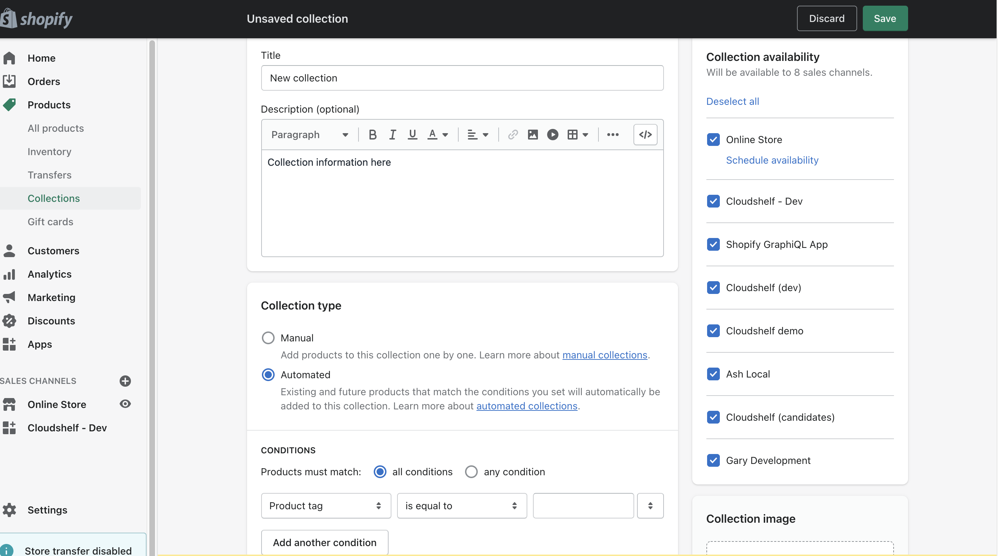
Task: Click Deselect all sales channels
Action: 733,101
